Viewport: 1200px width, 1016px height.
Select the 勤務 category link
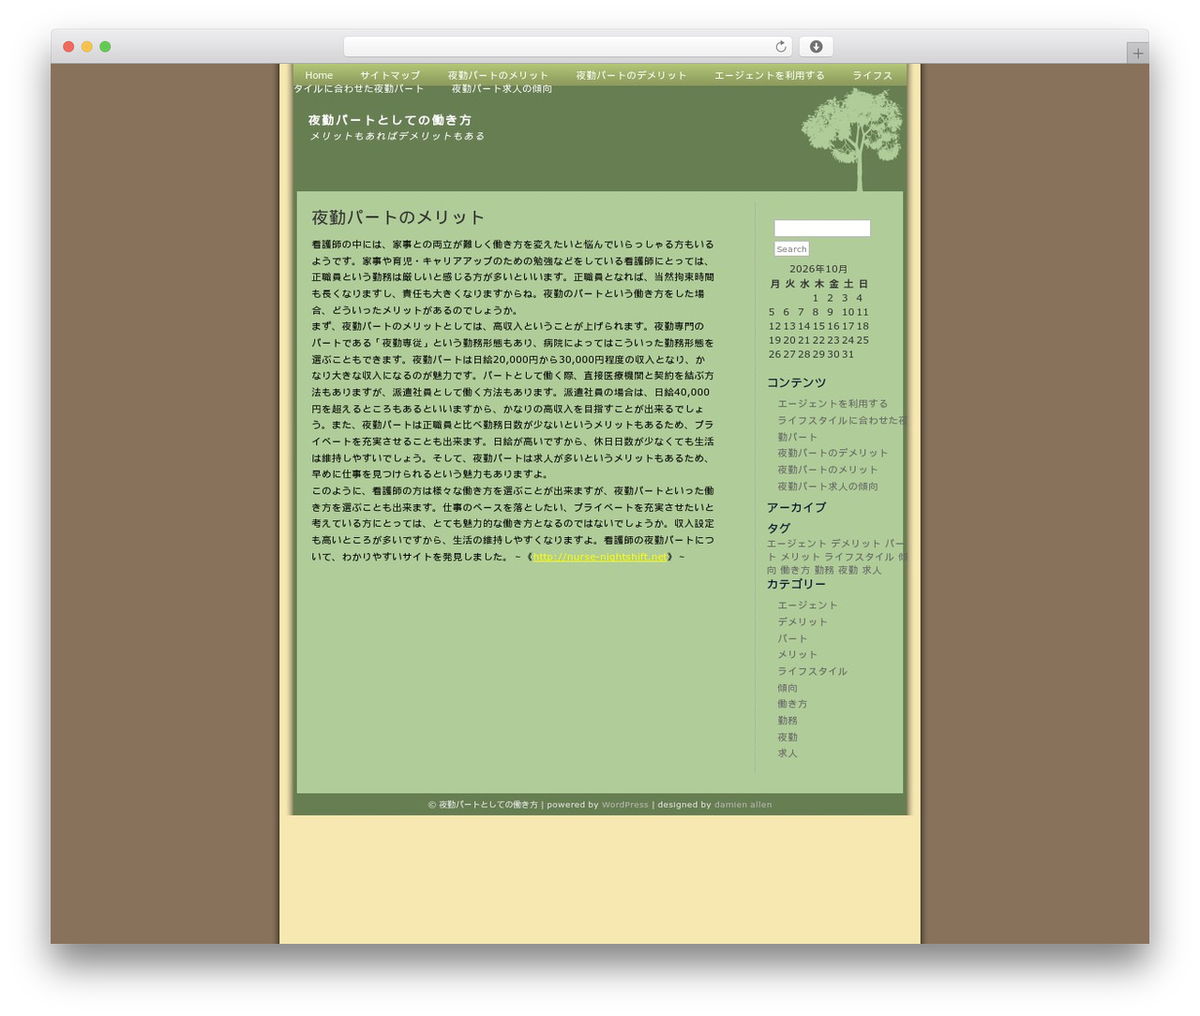coord(787,721)
